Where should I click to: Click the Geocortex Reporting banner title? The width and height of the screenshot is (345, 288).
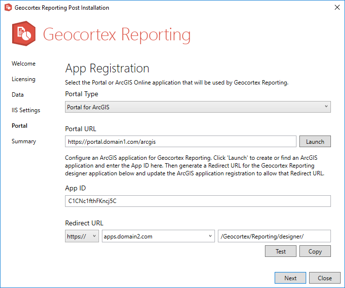pos(116,35)
